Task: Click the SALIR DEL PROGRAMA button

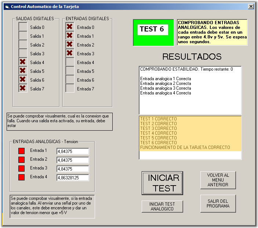Action: 218,203
